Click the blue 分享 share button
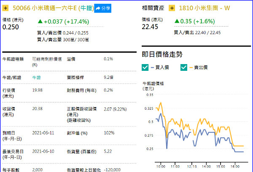The image size is (253, 172). click(x=102, y=8)
